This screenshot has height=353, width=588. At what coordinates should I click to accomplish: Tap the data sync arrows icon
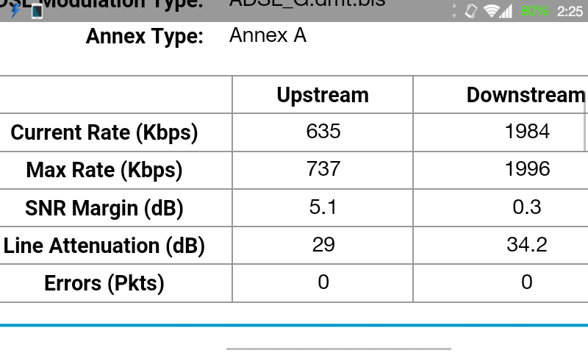tap(454, 11)
